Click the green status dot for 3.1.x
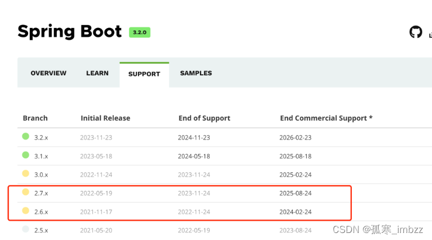 click(26, 155)
